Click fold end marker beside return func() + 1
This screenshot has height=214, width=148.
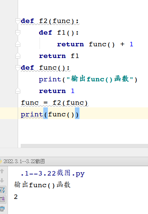click(x=18, y=44)
